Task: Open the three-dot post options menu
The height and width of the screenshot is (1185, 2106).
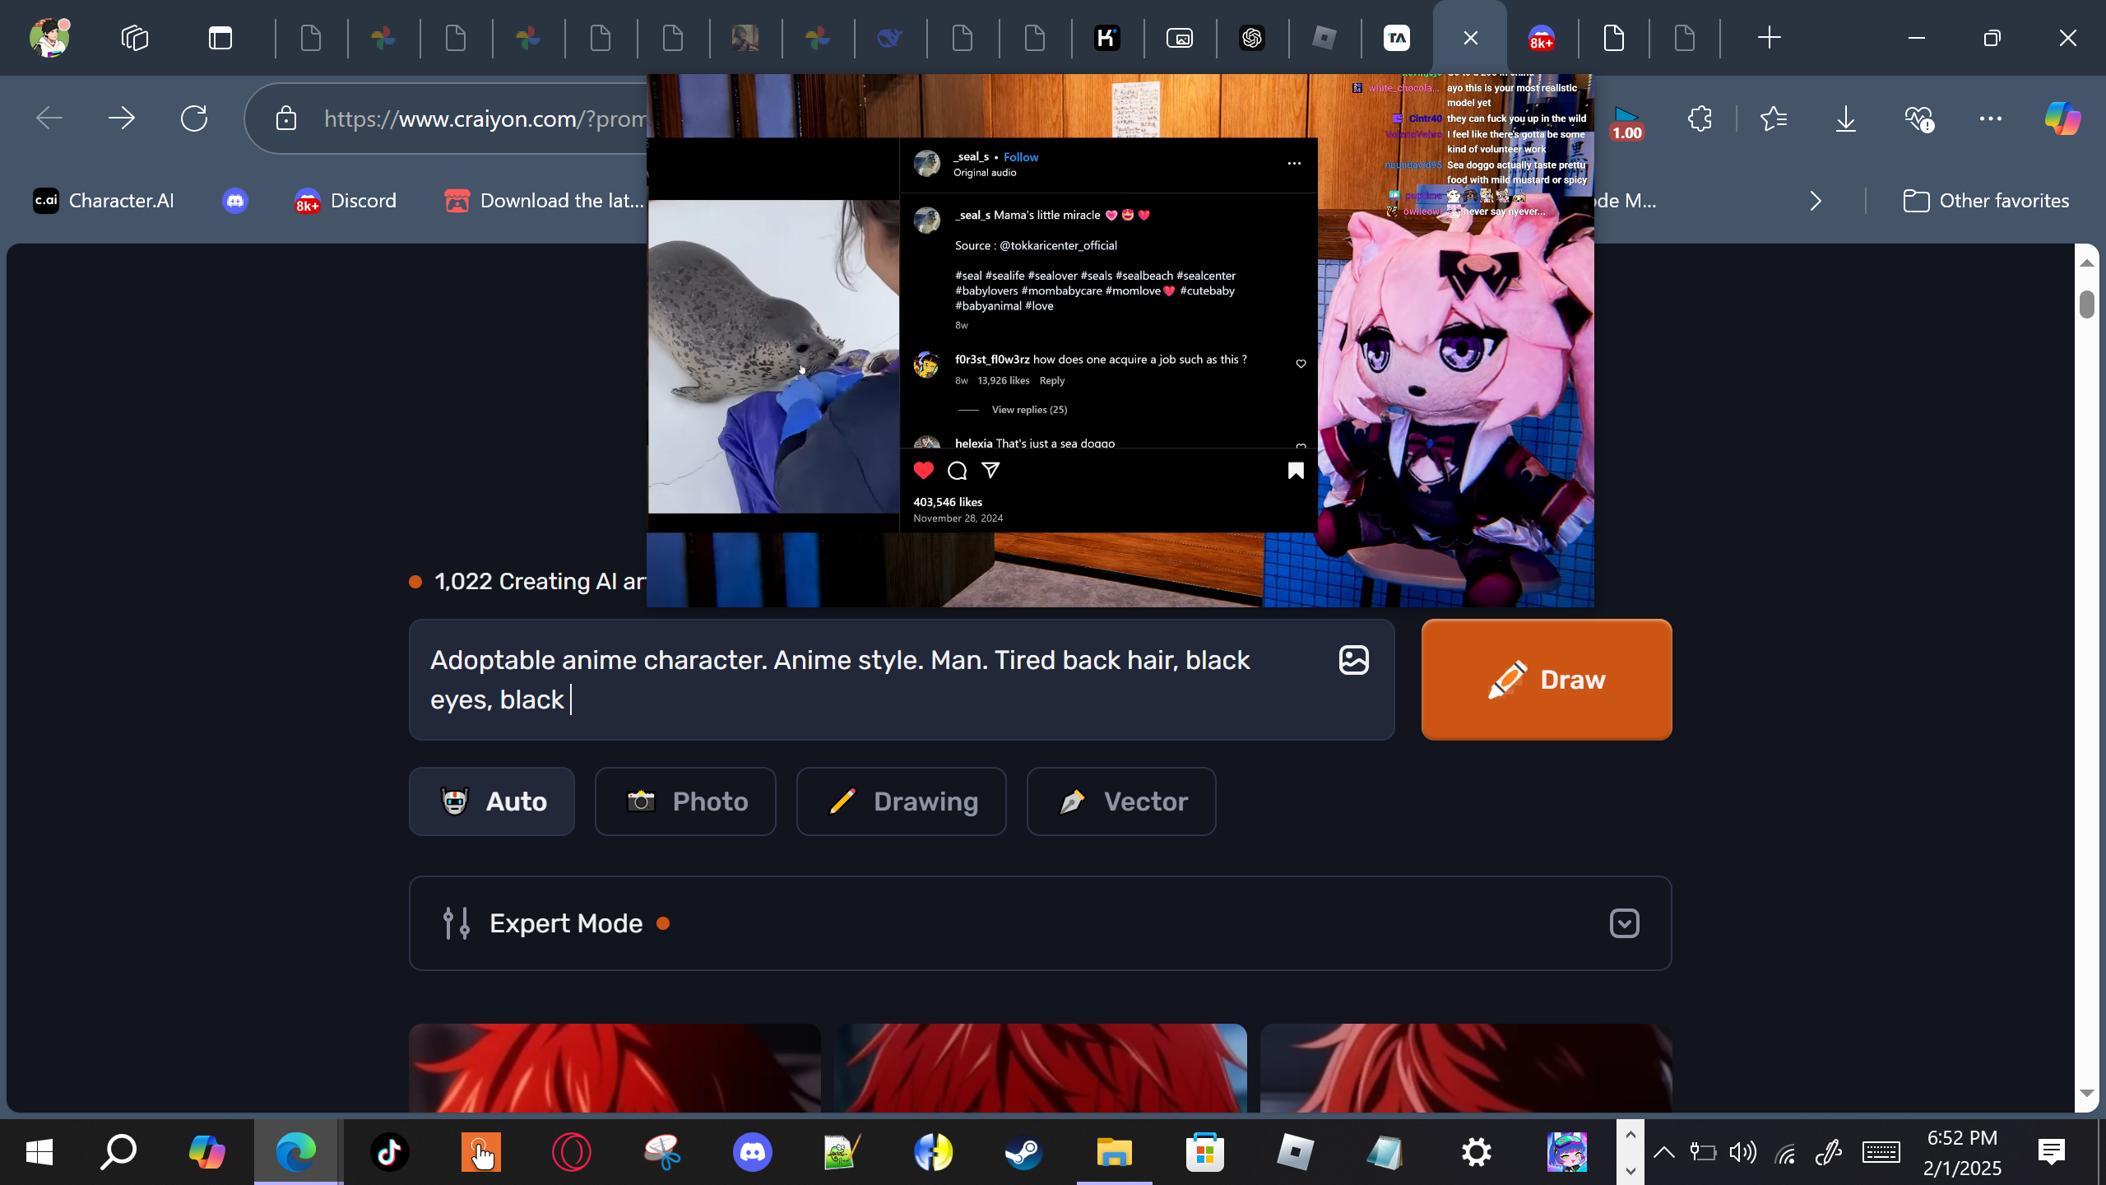Action: [x=1294, y=164]
